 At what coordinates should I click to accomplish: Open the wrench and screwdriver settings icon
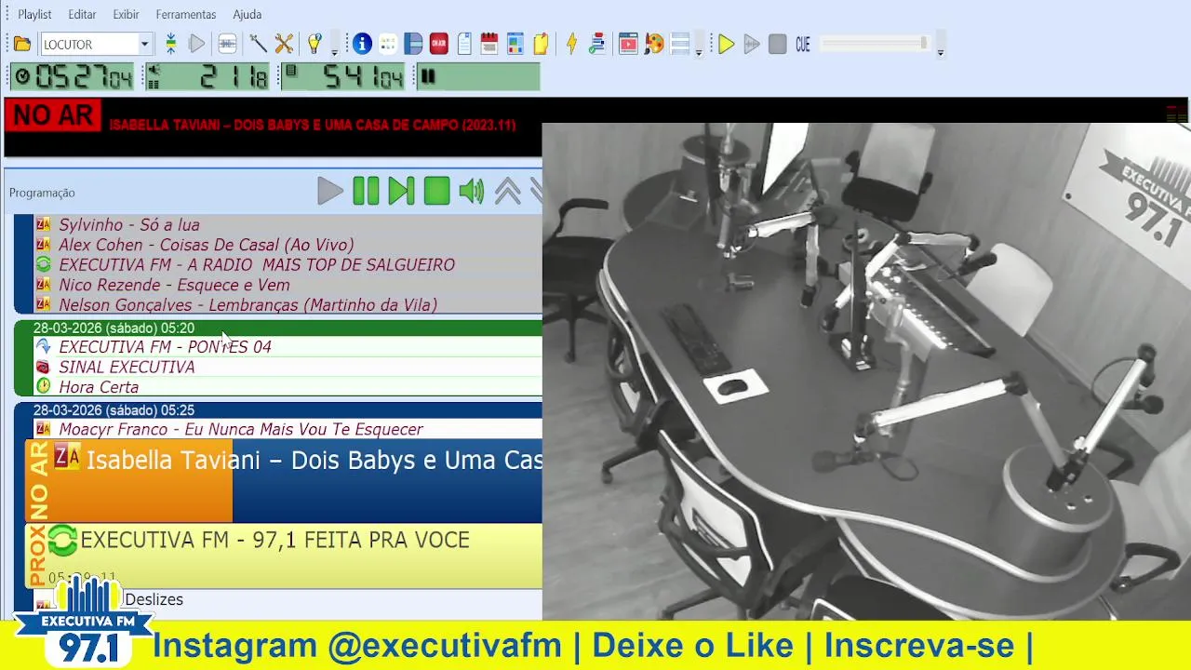tap(284, 44)
